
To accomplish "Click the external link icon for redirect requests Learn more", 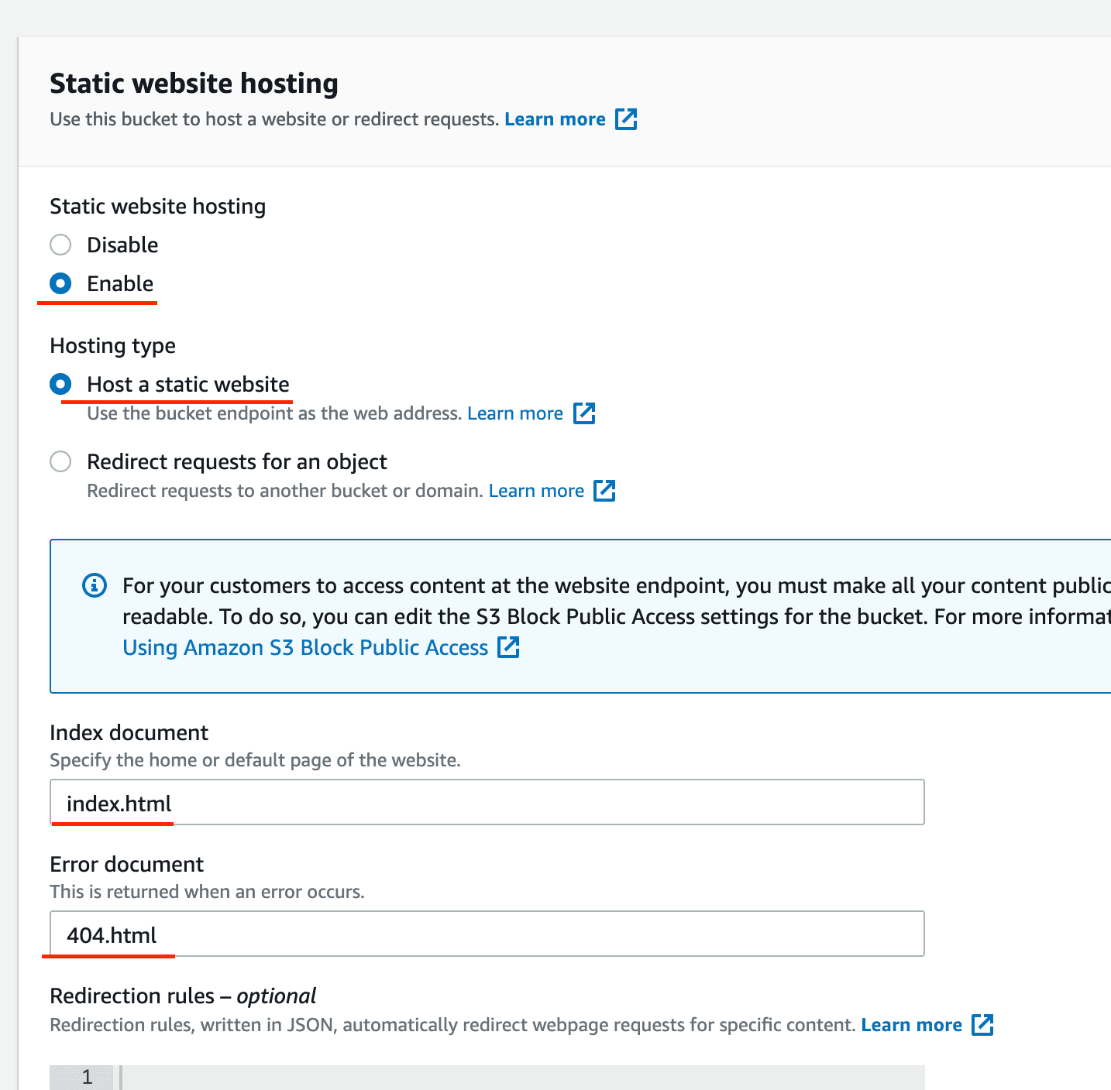I will pos(605,491).
